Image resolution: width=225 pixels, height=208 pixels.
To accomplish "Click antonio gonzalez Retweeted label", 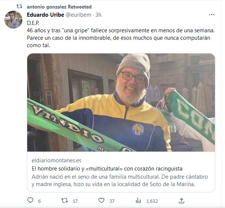I will point(59,7).
